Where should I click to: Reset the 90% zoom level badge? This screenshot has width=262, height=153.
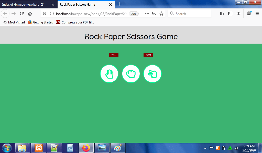pyautogui.click(x=134, y=14)
